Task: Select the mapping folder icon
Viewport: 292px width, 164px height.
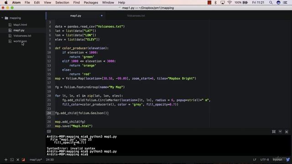Action: click(x=6, y=18)
